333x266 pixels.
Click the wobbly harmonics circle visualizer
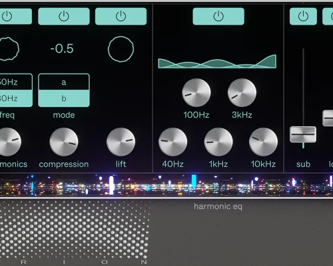click(9, 49)
